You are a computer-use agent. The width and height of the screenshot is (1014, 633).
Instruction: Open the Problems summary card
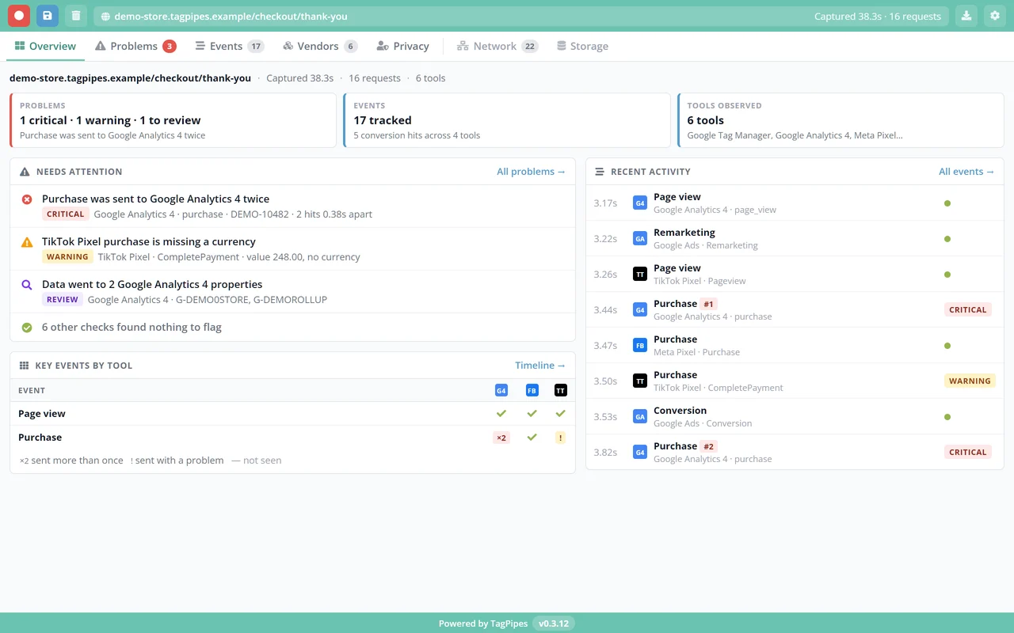tap(173, 120)
